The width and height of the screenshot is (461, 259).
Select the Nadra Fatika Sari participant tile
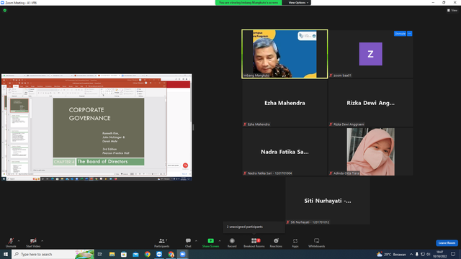[x=285, y=152]
